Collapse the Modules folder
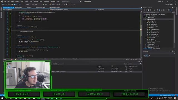The image size is (178, 100). (x=146, y=28)
